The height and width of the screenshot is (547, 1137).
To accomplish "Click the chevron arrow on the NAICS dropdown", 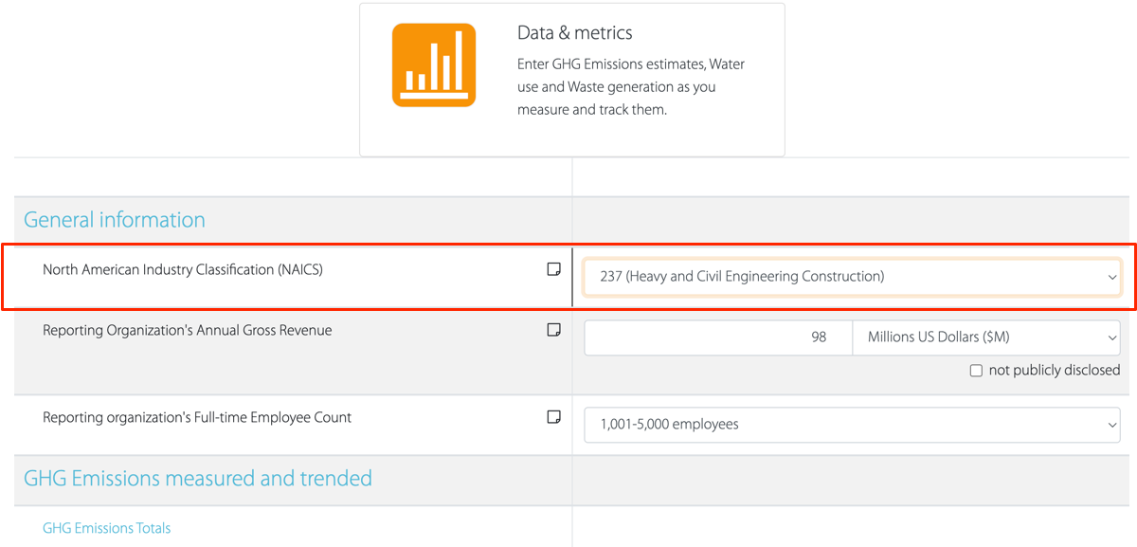I will click(1112, 278).
